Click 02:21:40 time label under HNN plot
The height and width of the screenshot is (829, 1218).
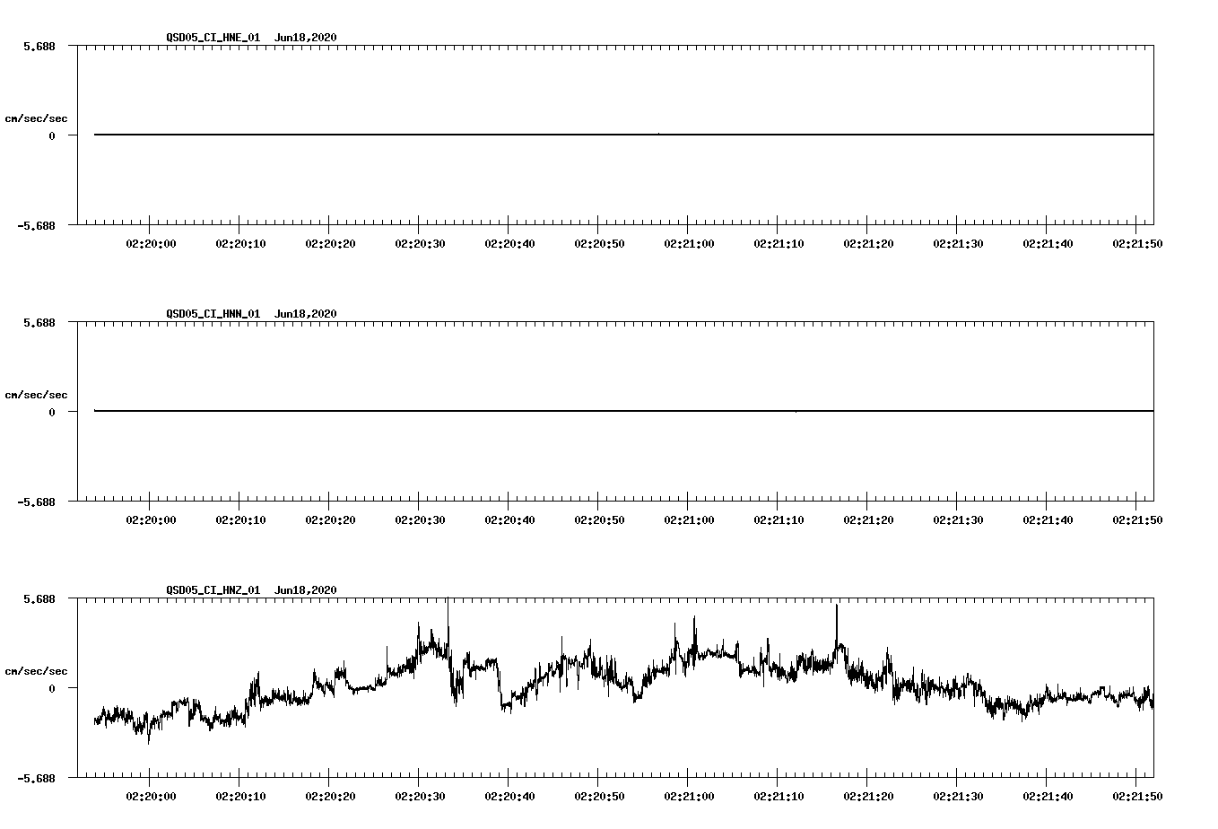1048,520
